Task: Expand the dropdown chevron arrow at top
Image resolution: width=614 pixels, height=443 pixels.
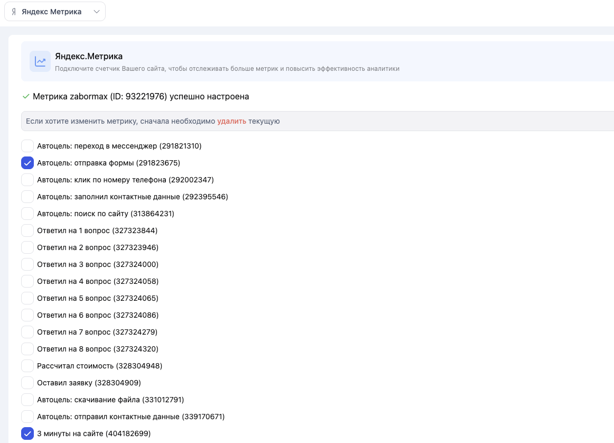Action: coord(96,12)
